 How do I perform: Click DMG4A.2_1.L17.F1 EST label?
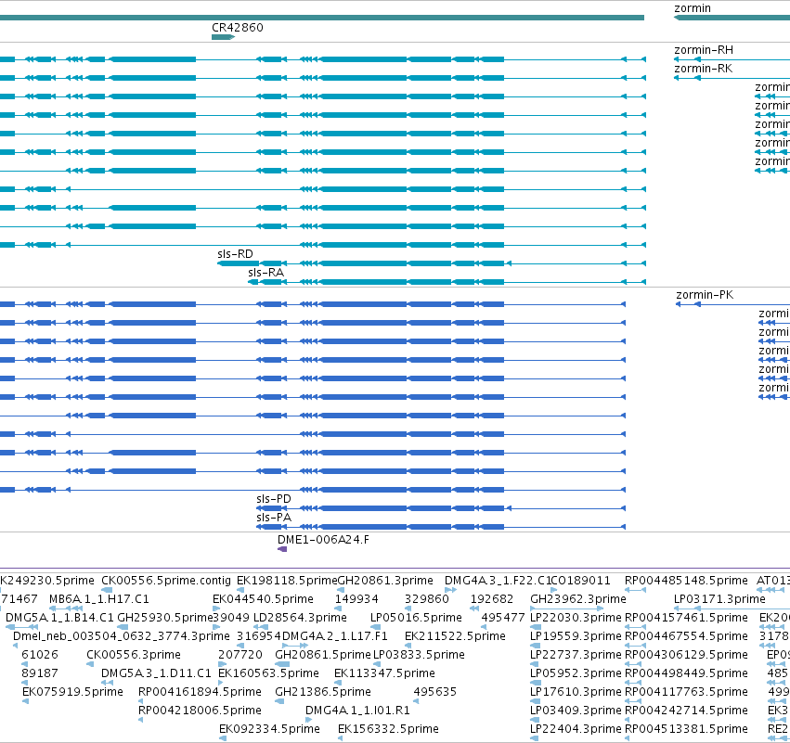click(334, 636)
